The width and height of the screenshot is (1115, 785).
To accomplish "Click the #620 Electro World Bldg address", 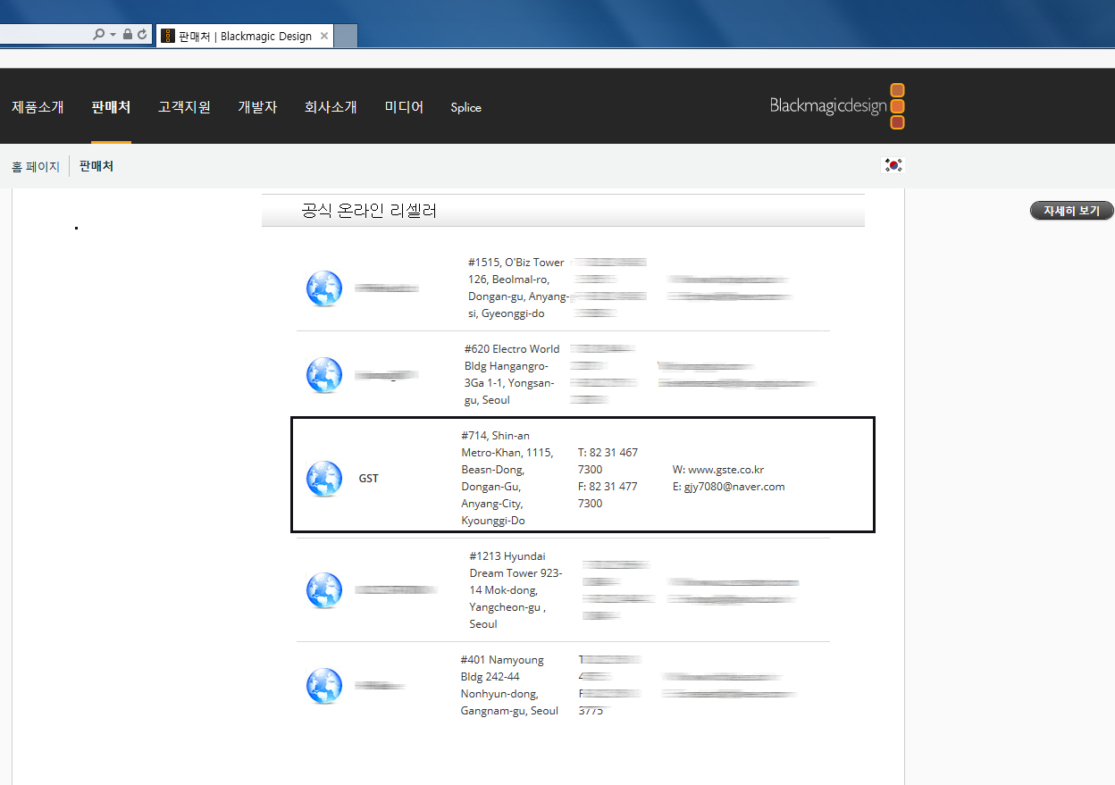I will (512, 374).
